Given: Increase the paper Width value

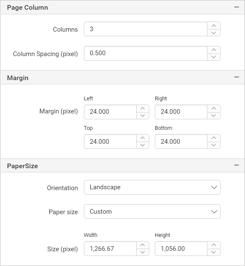Looking at the screenshot, I should pyautogui.click(x=143, y=245).
